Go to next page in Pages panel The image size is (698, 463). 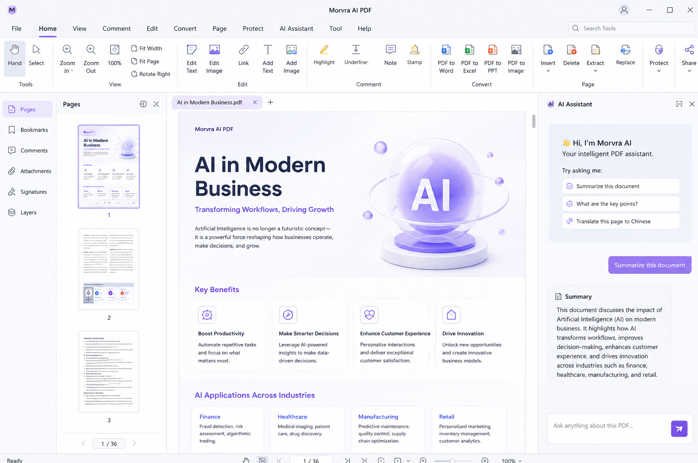pyautogui.click(x=134, y=443)
